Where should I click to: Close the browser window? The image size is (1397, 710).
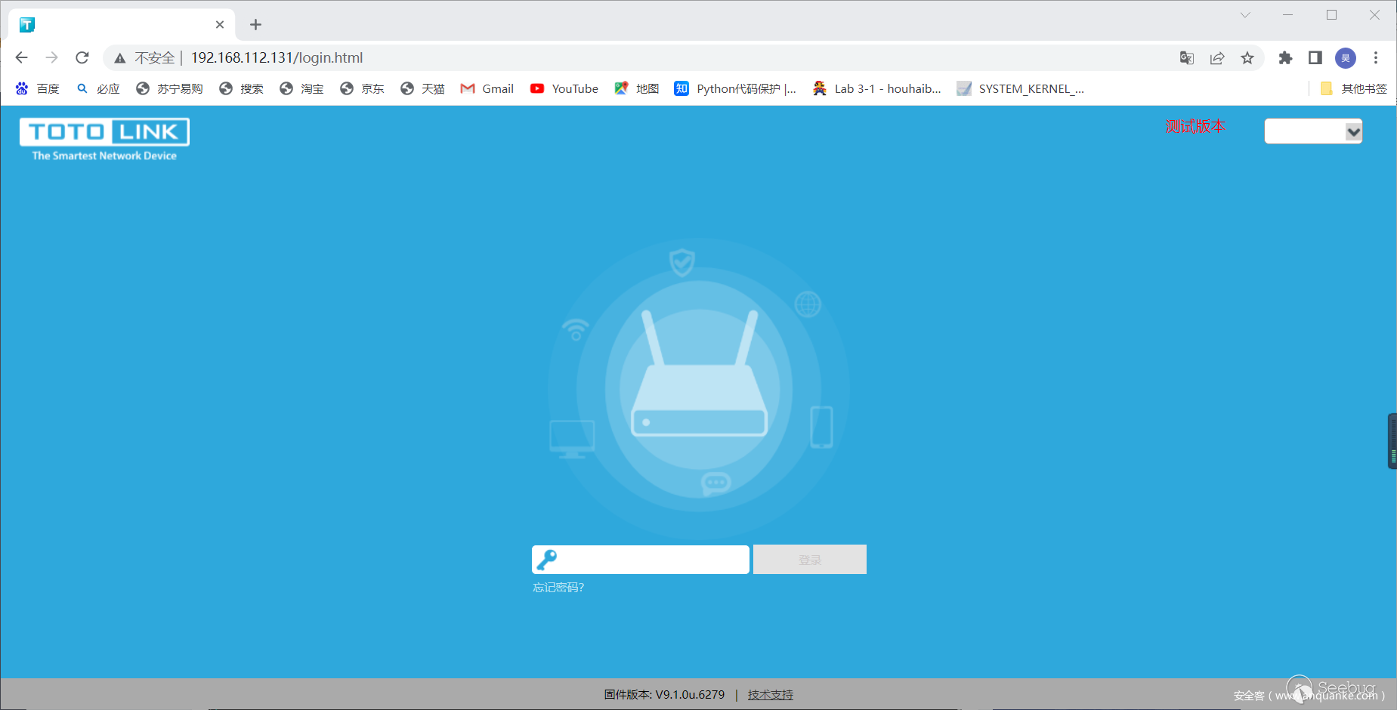pos(1374,15)
